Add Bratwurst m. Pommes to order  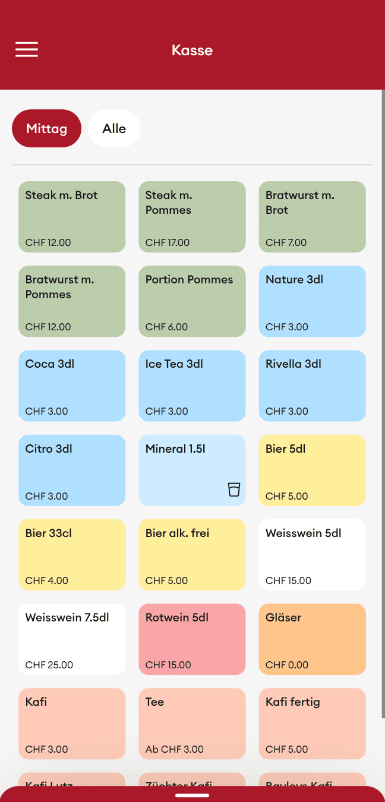click(72, 301)
